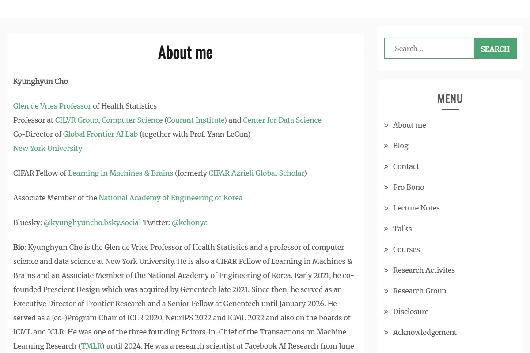Click the chevron icon beside Talks

(x=386, y=229)
